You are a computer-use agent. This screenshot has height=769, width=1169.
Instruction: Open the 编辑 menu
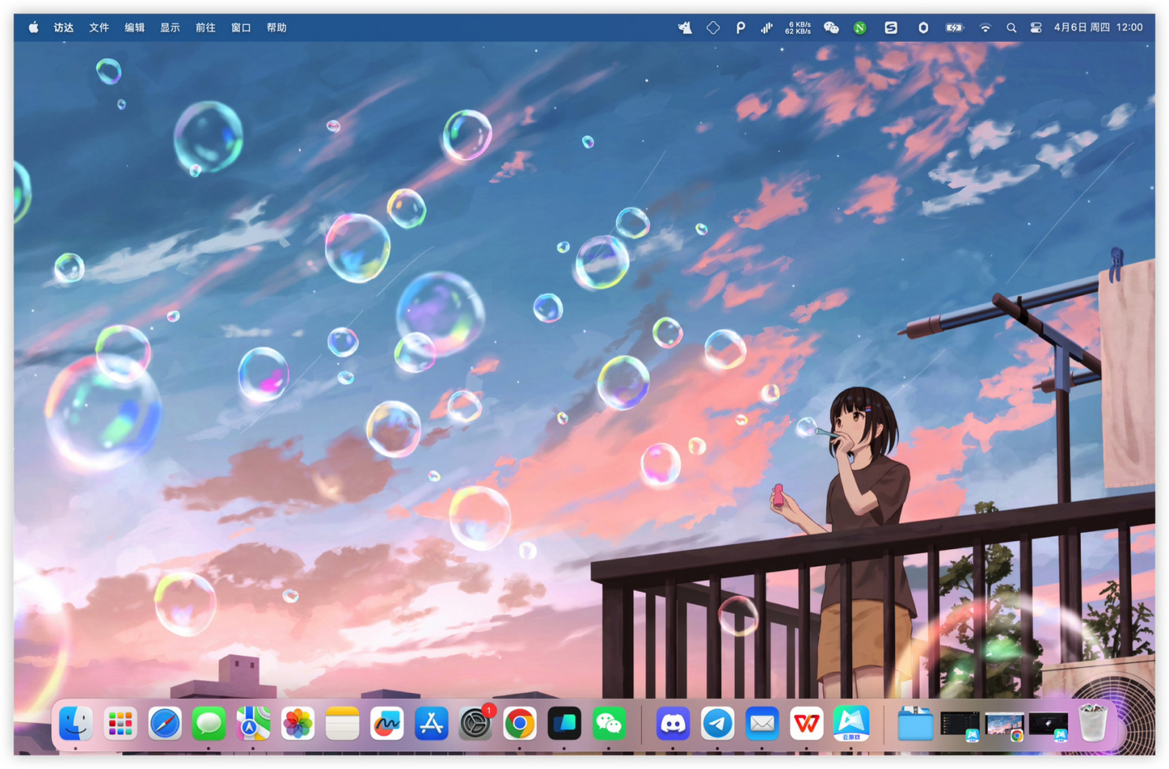pos(134,28)
